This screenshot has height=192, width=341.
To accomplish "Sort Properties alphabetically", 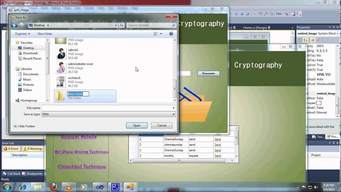I will tap(305, 40).
